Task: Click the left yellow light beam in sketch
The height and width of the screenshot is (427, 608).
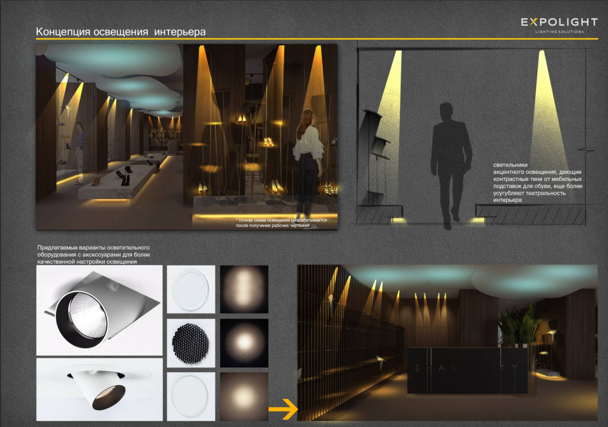Action: coord(389,100)
